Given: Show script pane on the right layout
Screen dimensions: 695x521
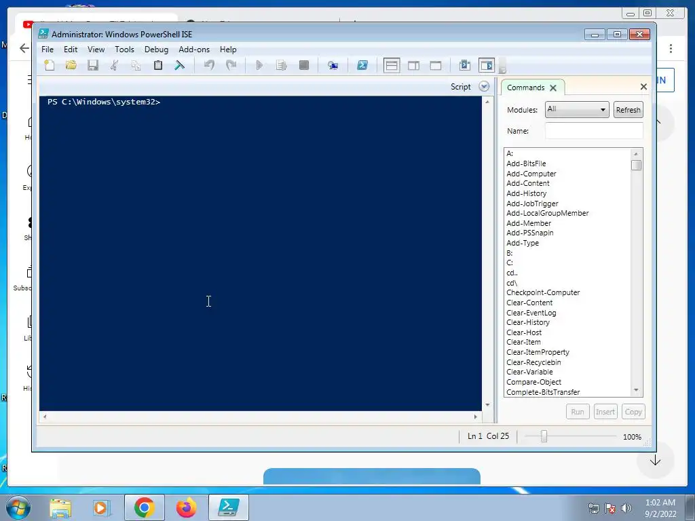Looking at the screenshot, I should [413, 66].
